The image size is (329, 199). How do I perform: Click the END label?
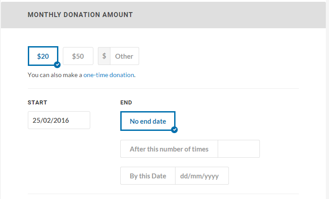point(126,103)
